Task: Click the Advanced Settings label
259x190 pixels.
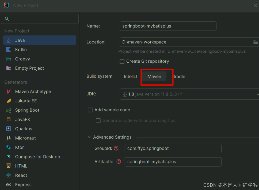Action: coord(112,137)
